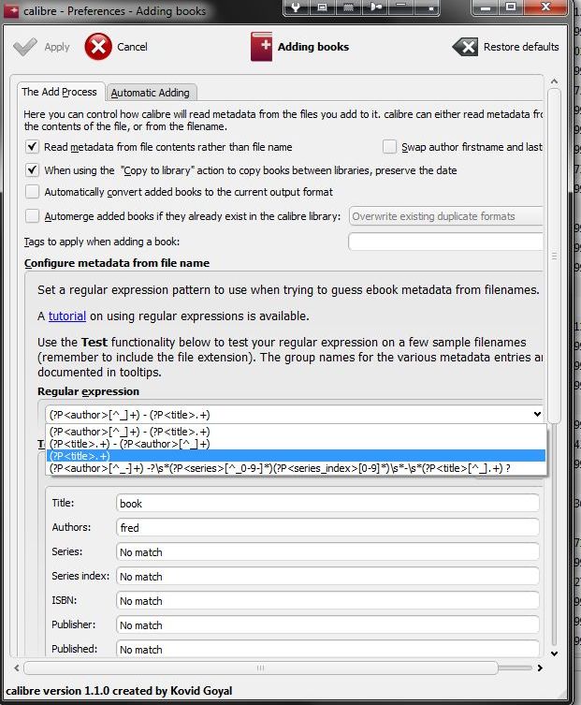The image size is (581, 705).
Task: Click the Regular expression label
Action: 89,391
